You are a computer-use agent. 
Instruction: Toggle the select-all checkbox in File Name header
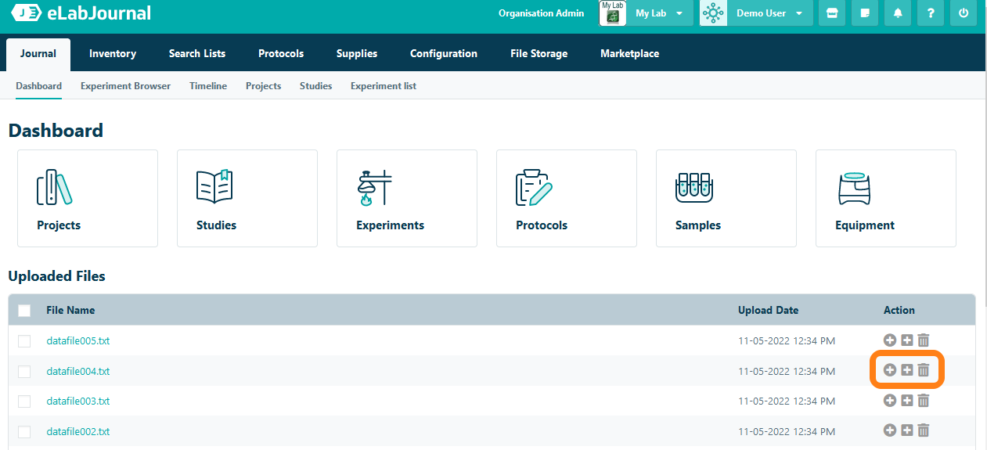tap(24, 311)
